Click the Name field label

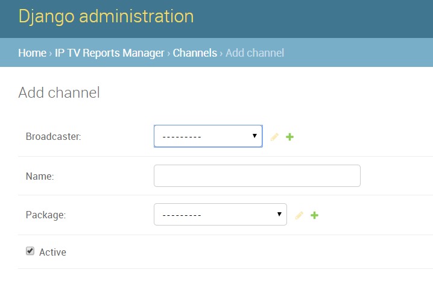40,176
